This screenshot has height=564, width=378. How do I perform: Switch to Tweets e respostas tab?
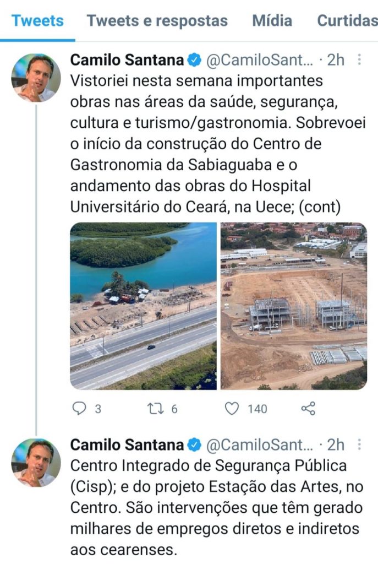tap(157, 21)
